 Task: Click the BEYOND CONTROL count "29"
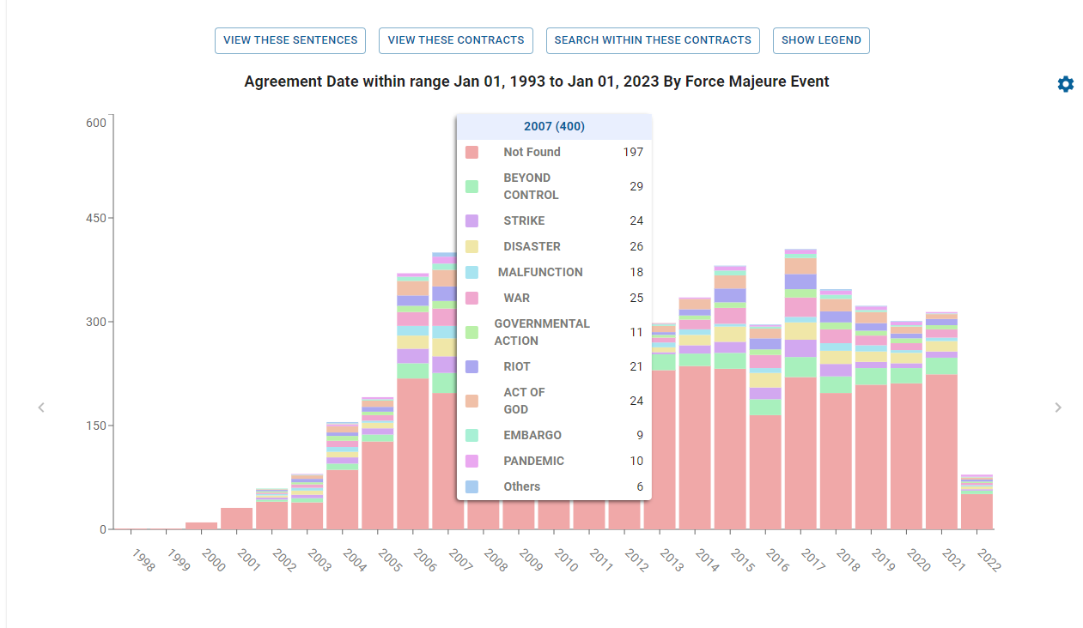636,186
